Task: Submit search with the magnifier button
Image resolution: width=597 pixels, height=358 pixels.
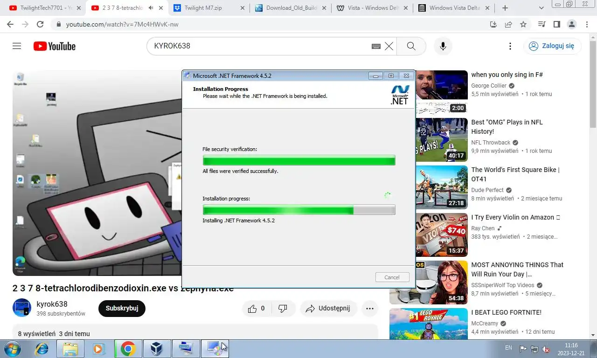Action: pyautogui.click(x=411, y=46)
